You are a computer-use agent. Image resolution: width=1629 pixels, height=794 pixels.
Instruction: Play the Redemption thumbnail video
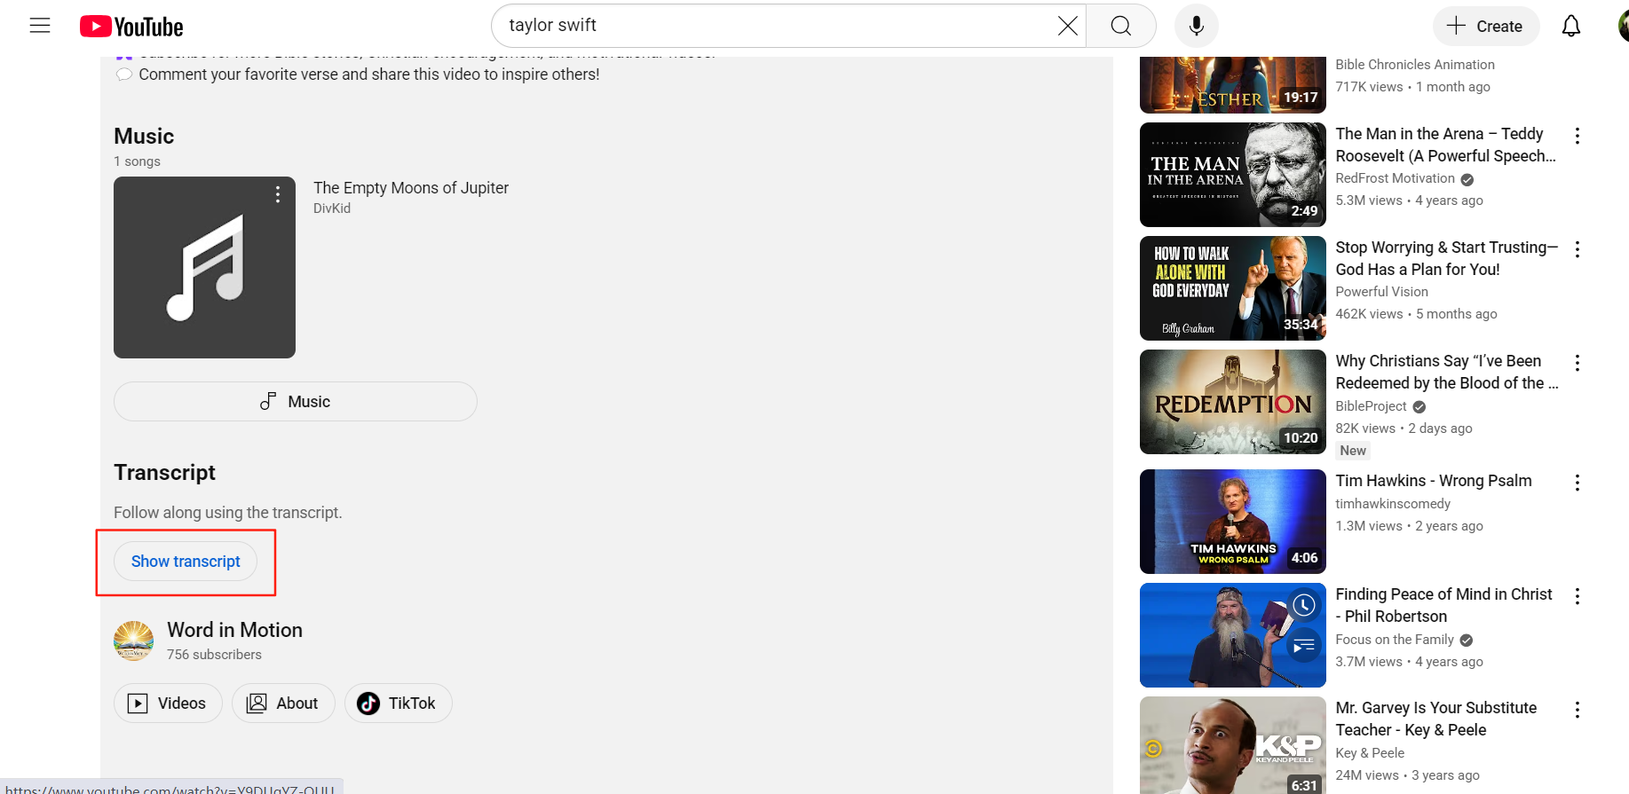(x=1233, y=402)
